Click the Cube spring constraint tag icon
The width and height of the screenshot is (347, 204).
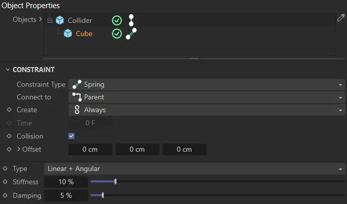[x=131, y=33]
